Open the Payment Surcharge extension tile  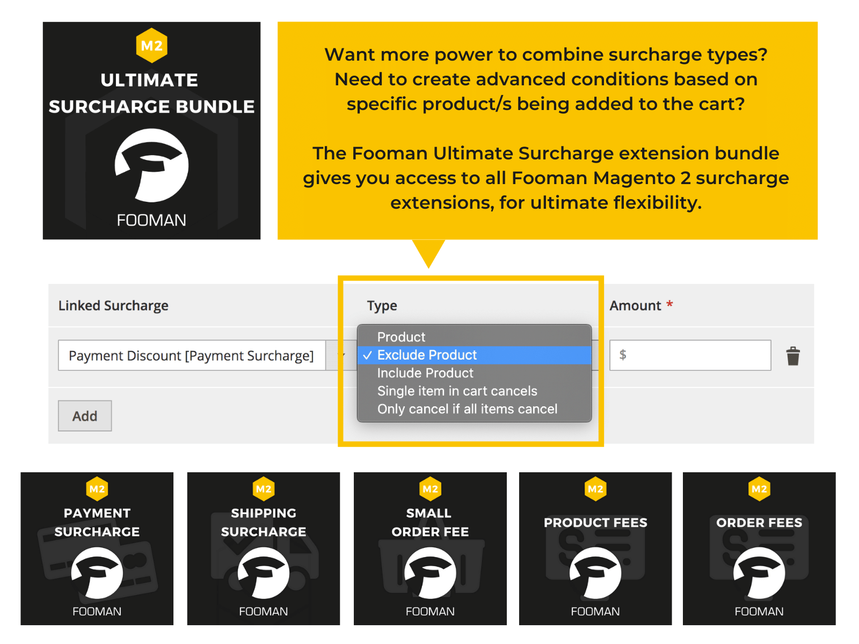97,548
